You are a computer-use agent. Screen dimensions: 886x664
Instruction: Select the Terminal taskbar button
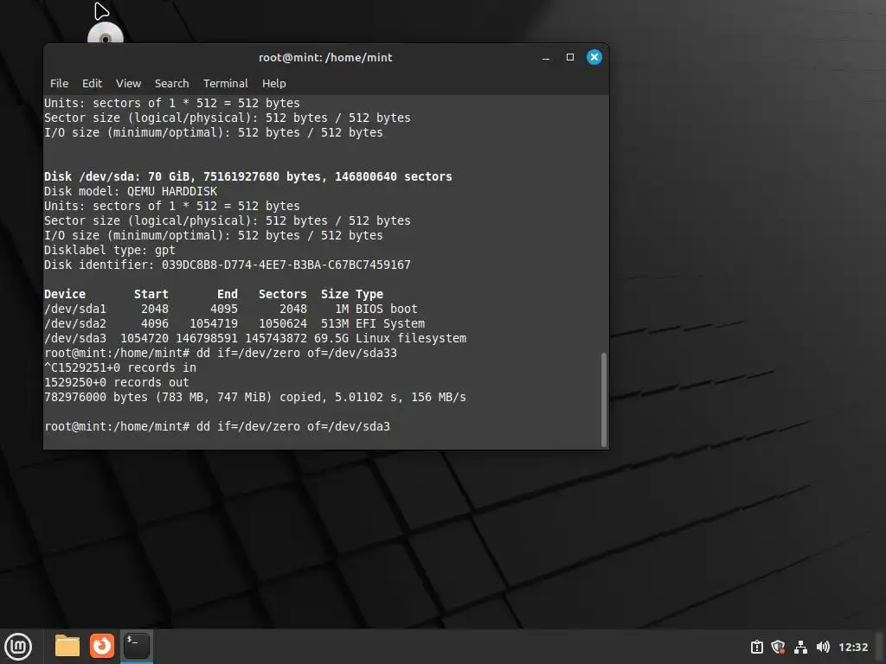pos(136,646)
